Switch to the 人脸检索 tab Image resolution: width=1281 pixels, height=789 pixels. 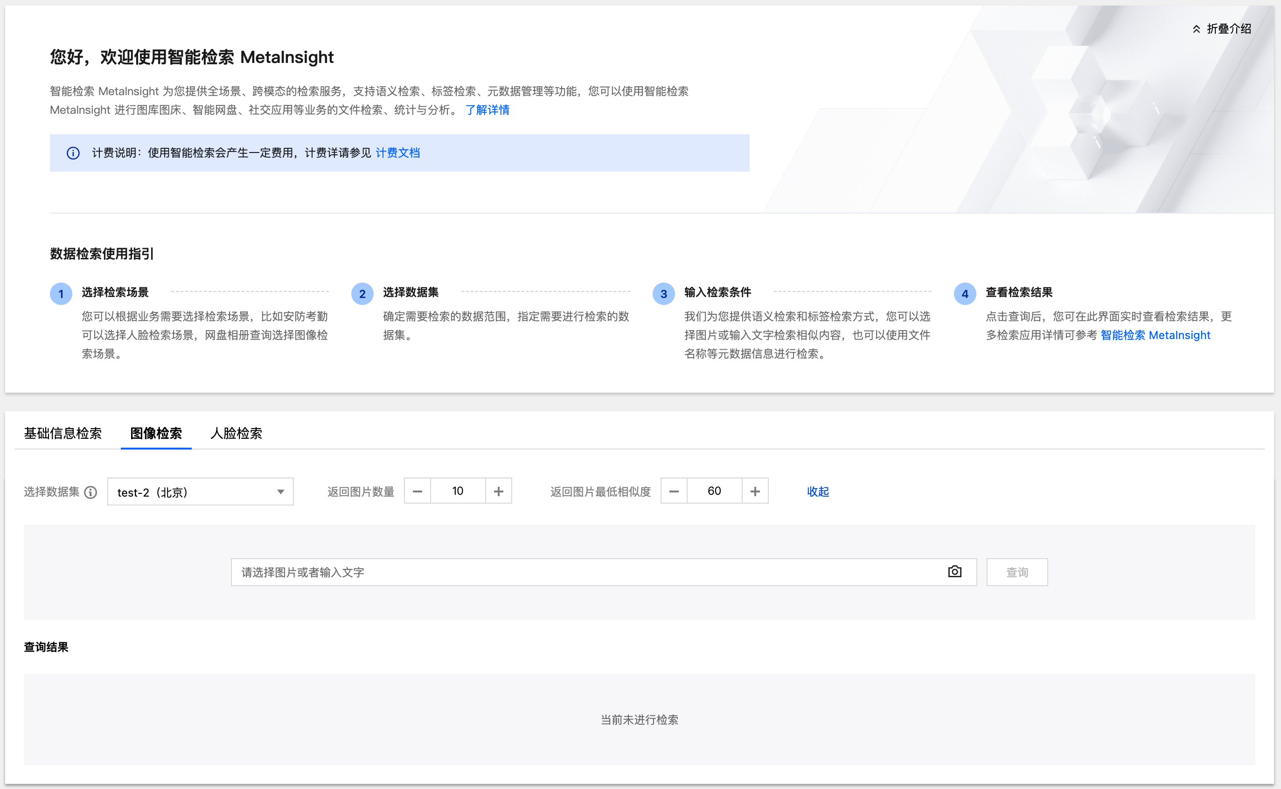(236, 433)
